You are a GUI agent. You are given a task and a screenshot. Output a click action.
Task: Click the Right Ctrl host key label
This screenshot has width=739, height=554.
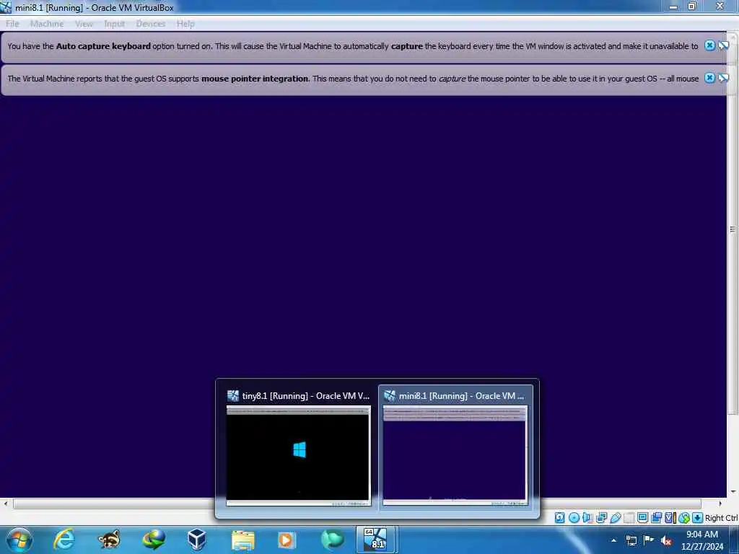coord(722,518)
